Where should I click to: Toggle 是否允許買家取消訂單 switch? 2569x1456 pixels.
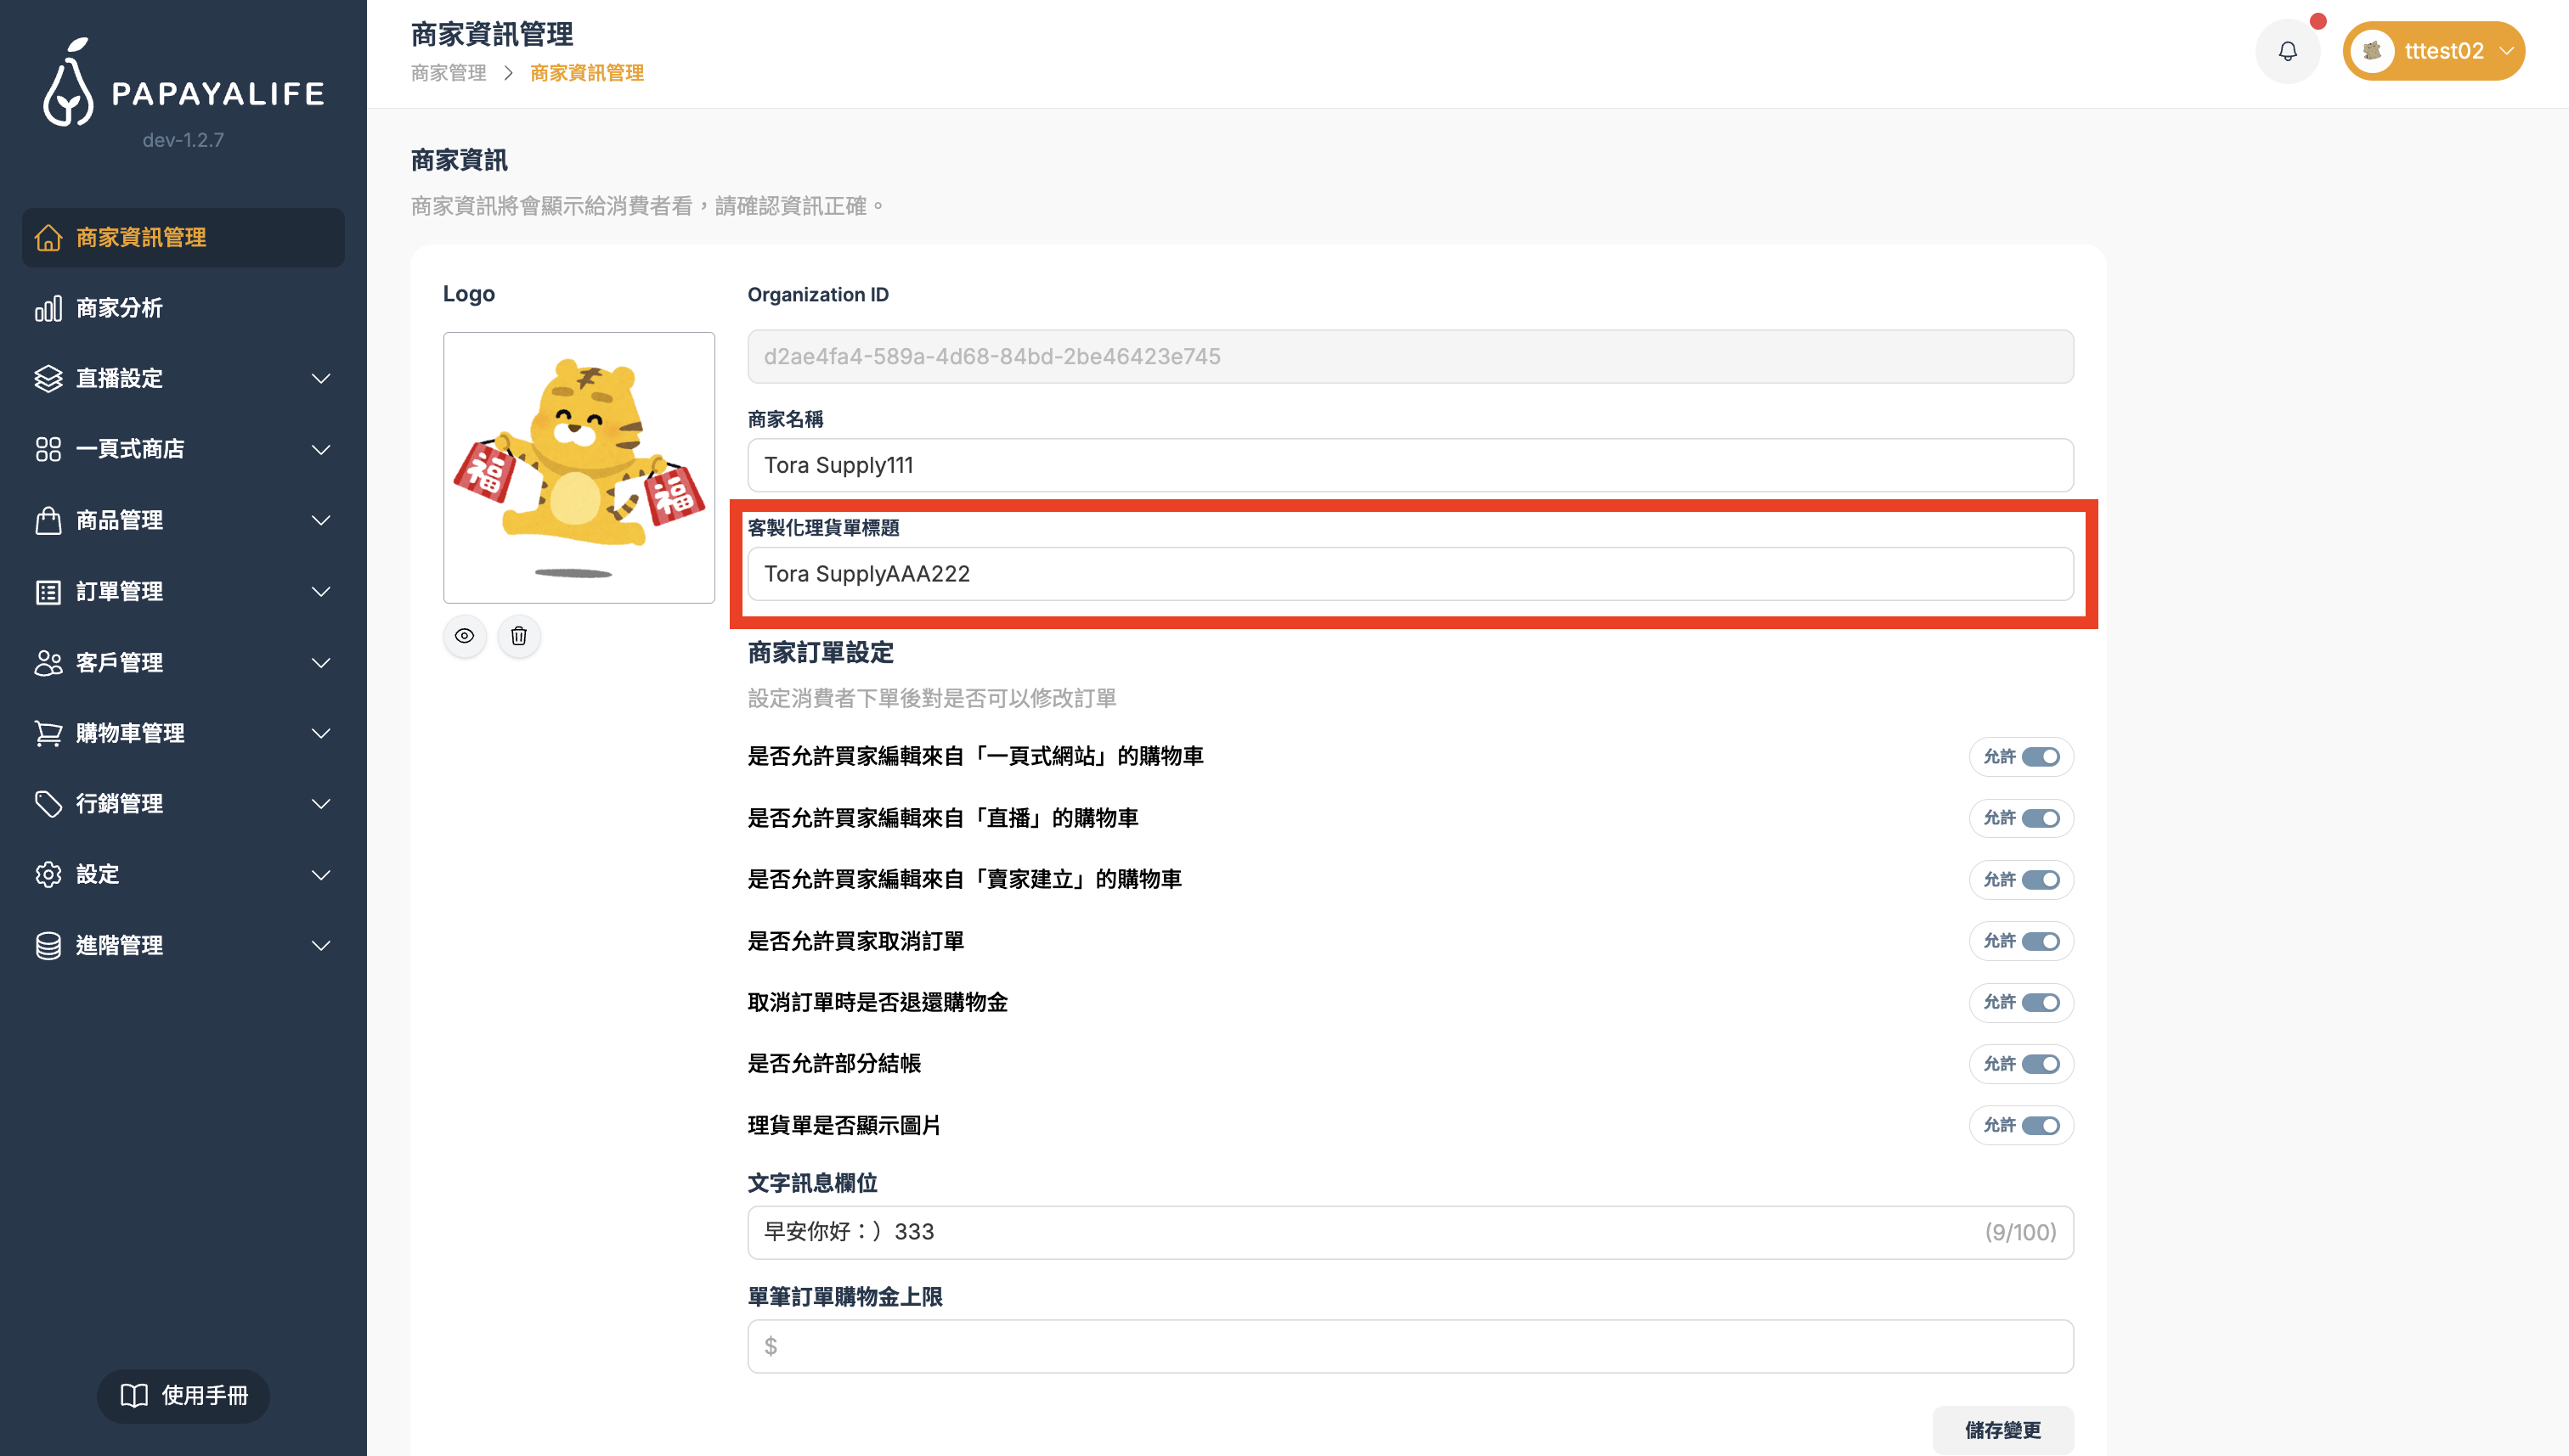[2039, 941]
